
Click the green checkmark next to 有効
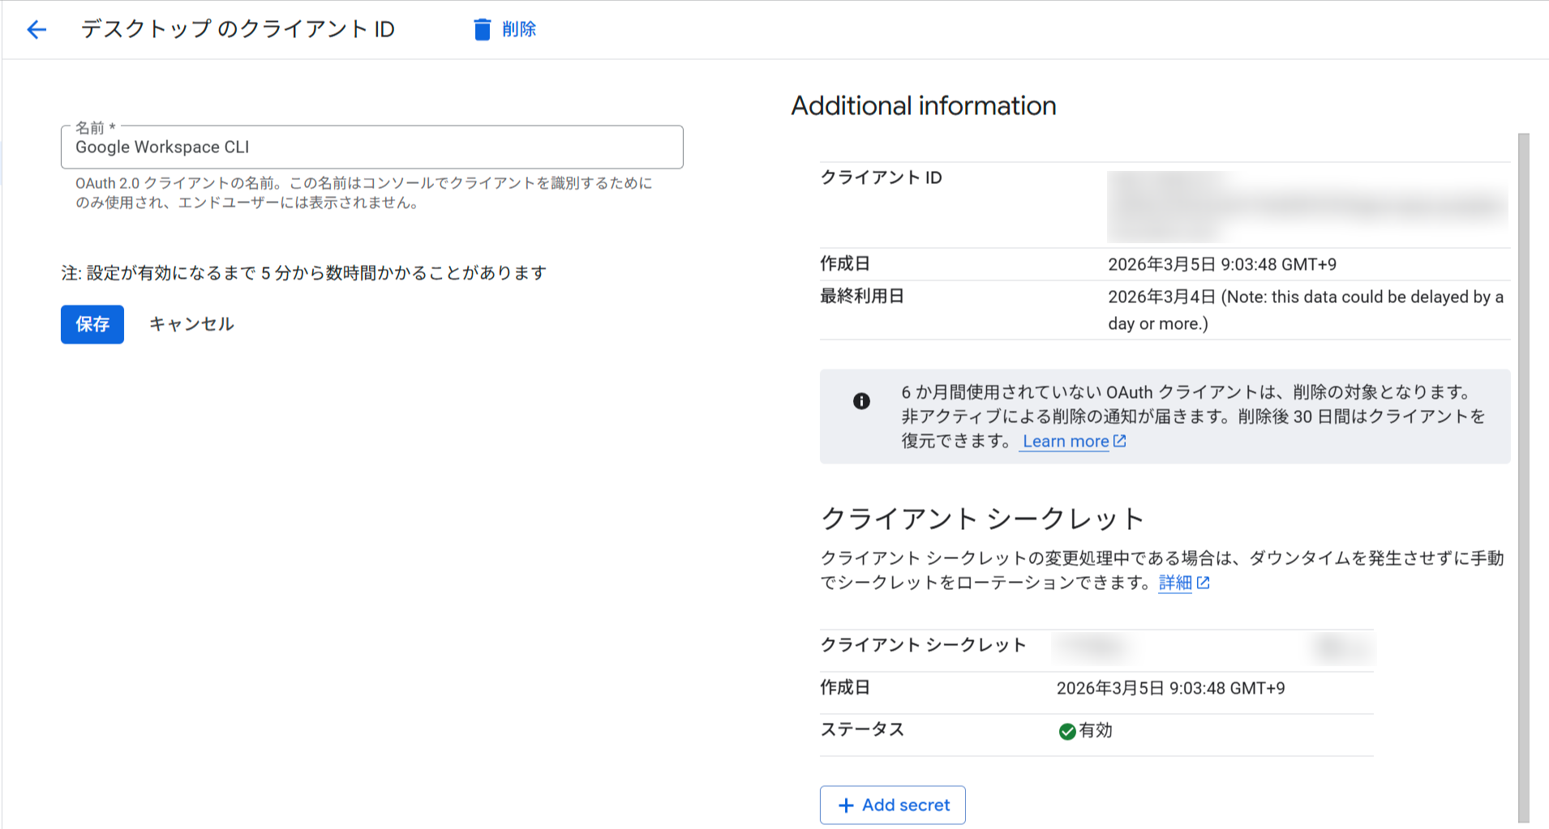(1067, 730)
